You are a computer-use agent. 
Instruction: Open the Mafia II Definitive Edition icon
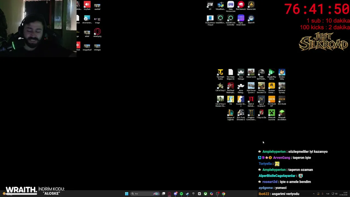click(x=251, y=101)
